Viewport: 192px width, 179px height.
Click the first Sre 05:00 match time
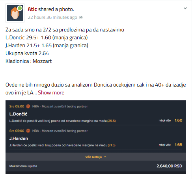[17, 106]
